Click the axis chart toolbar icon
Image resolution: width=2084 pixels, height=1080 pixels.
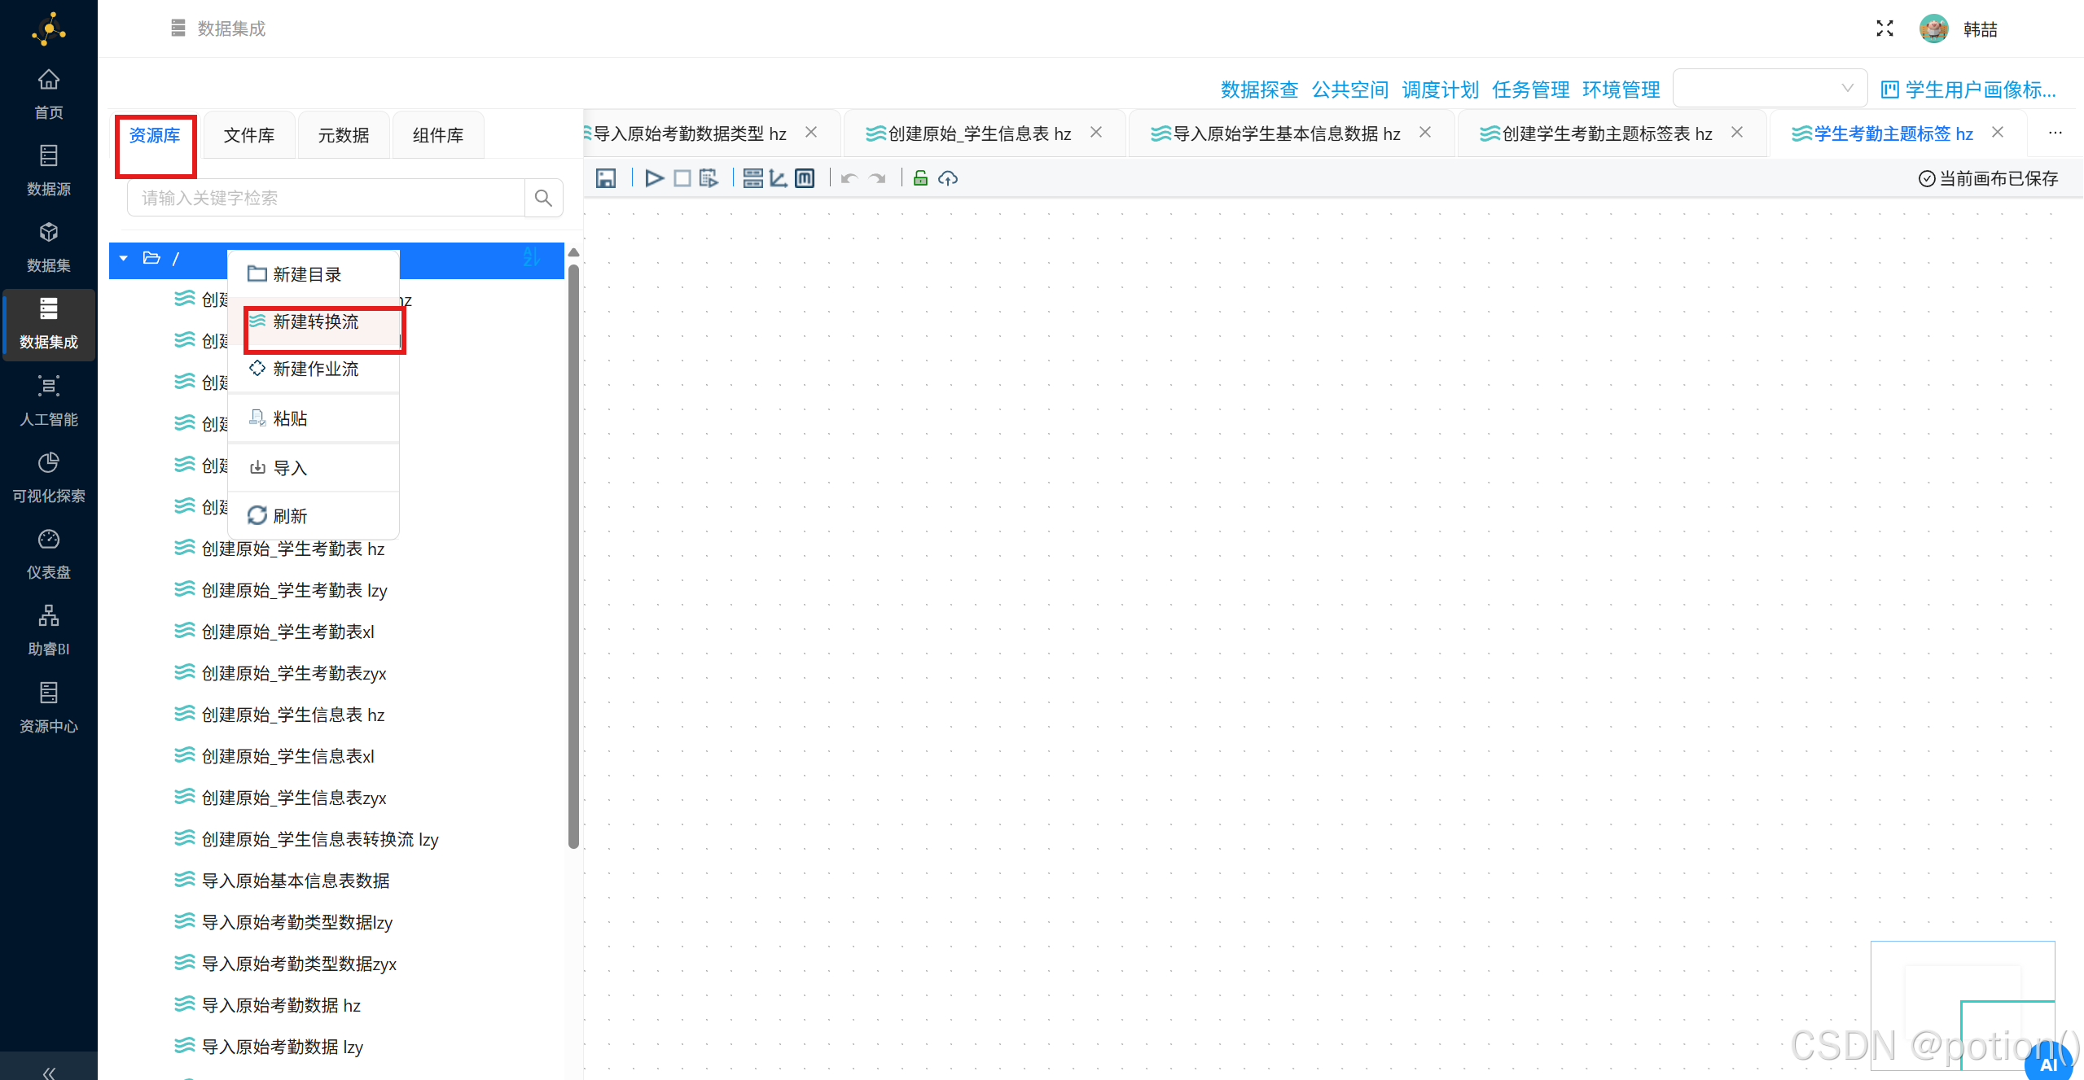(x=779, y=178)
